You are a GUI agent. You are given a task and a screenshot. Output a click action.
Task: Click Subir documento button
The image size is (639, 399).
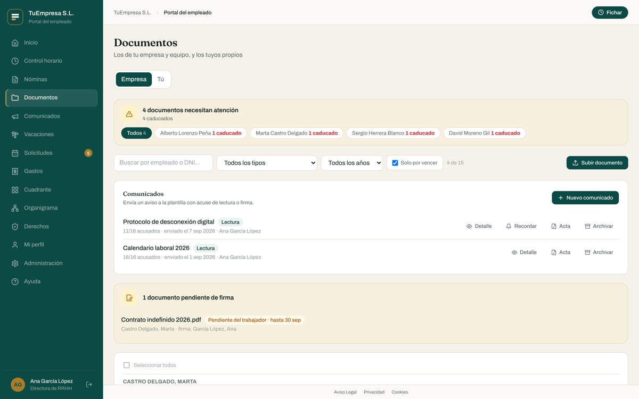(597, 163)
